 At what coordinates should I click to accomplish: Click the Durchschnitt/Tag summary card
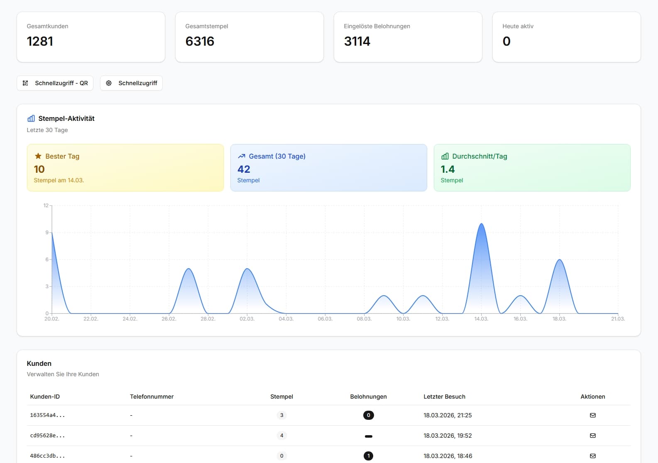point(532,168)
